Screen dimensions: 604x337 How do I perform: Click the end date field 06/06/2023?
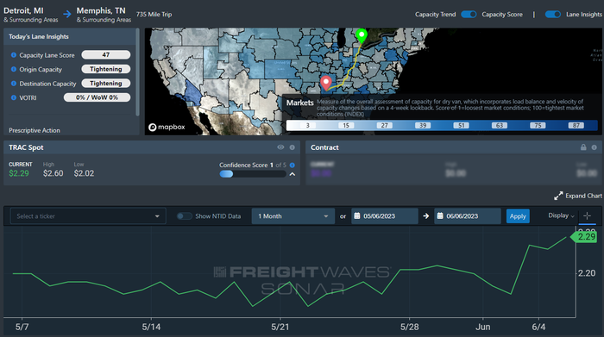click(x=468, y=216)
